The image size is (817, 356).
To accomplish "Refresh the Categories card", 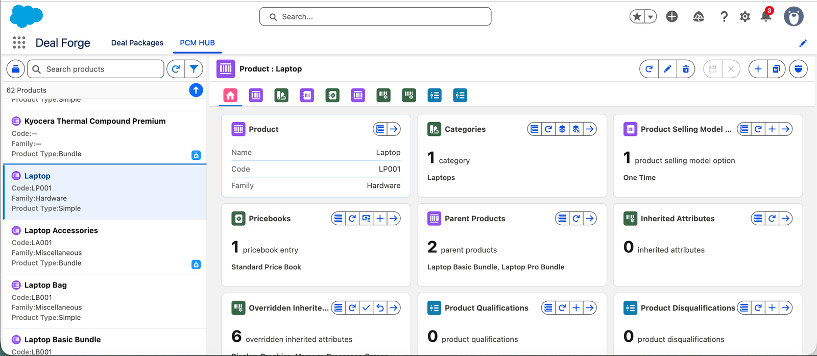I will coord(548,129).
